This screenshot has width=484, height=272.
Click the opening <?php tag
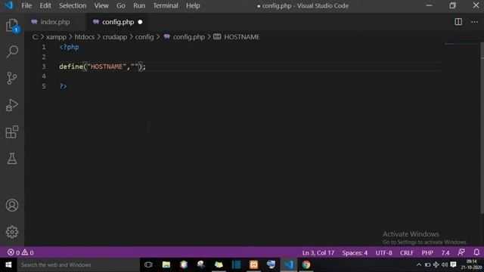pos(69,47)
